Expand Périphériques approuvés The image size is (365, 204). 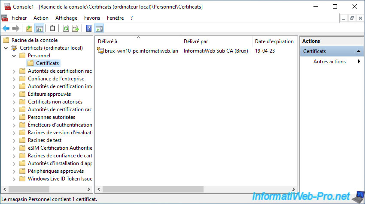click(14, 171)
